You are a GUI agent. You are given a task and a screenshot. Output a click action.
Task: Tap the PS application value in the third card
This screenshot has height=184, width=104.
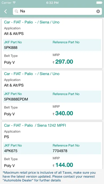tap(6, 137)
